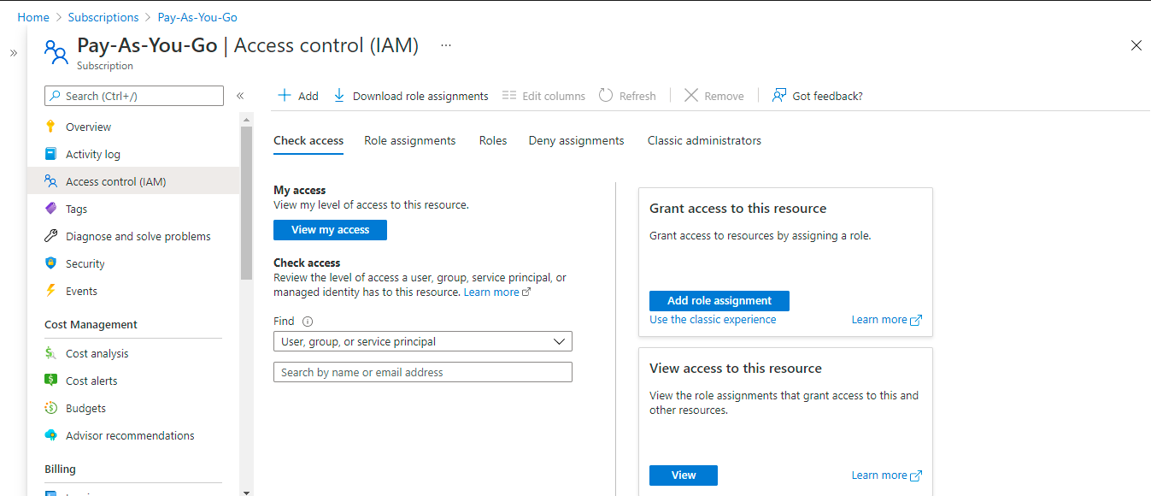Go to Home in the breadcrumb
The height and width of the screenshot is (496, 1151).
[x=33, y=17]
